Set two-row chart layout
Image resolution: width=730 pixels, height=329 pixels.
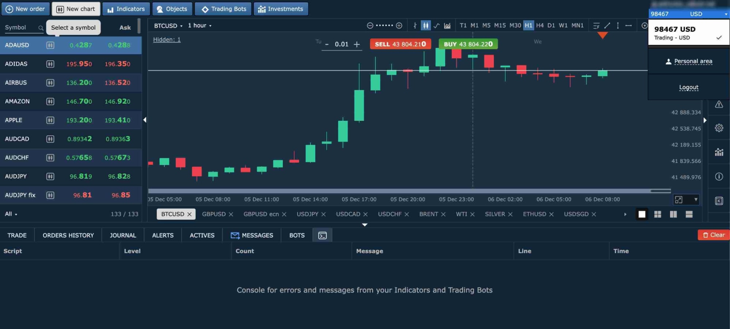click(x=689, y=214)
